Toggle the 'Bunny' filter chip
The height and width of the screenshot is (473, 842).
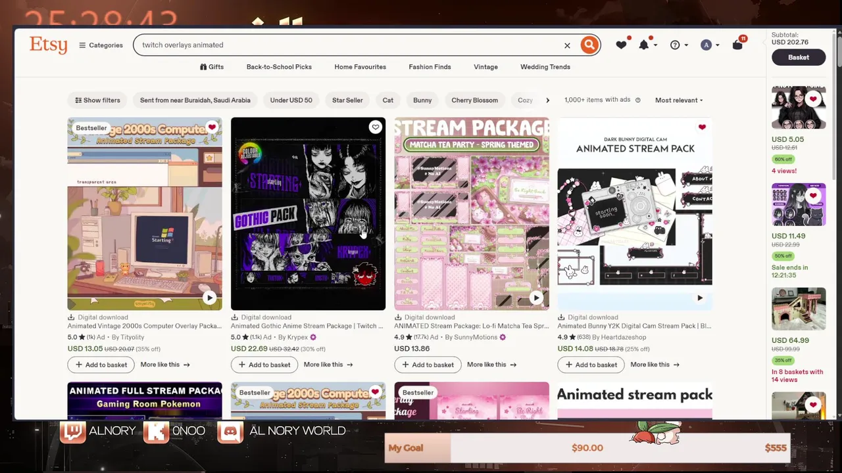pos(422,101)
